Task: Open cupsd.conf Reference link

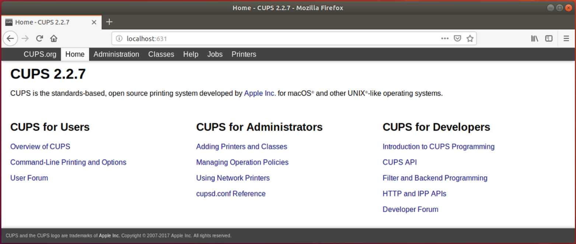Action: tap(231, 194)
